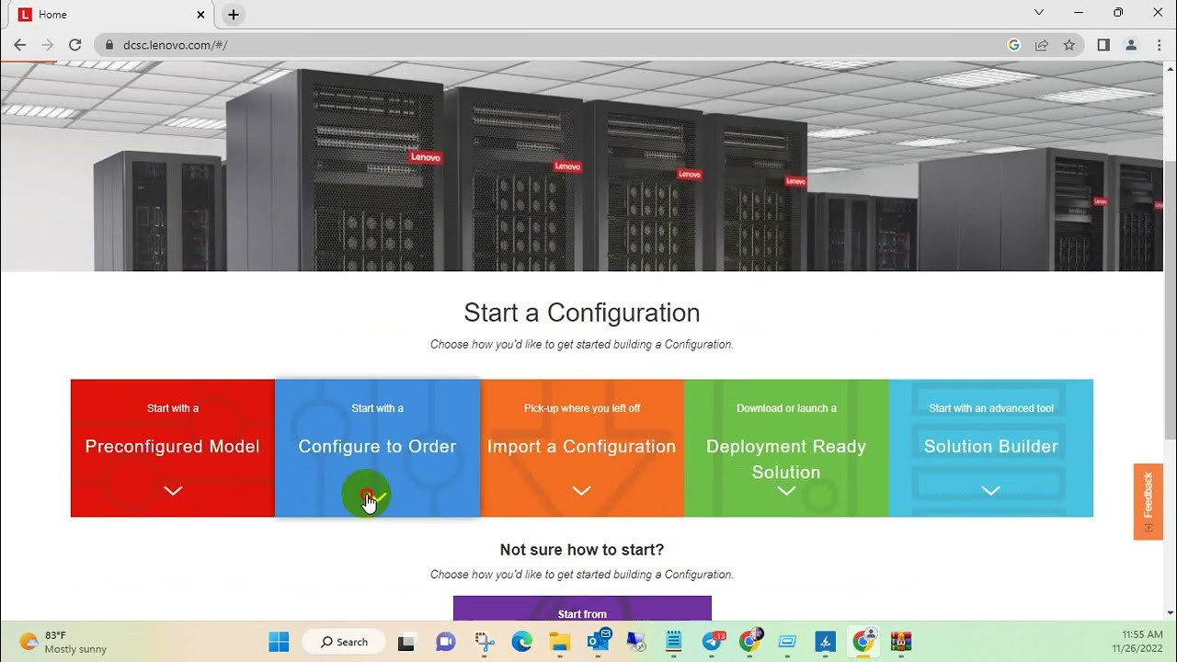1177x662 pixels.
Task: Open the Chrome side panel
Action: (1103, 44)
